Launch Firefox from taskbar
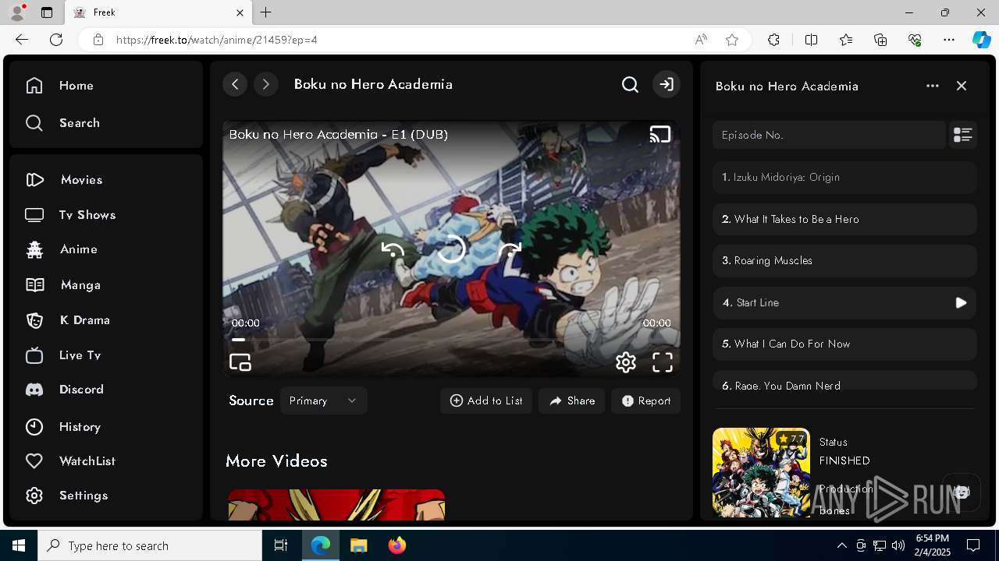 click(x=396, y=545)
